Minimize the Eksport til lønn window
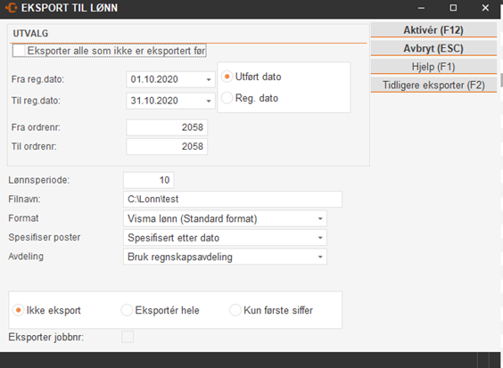 click(421, 8)
